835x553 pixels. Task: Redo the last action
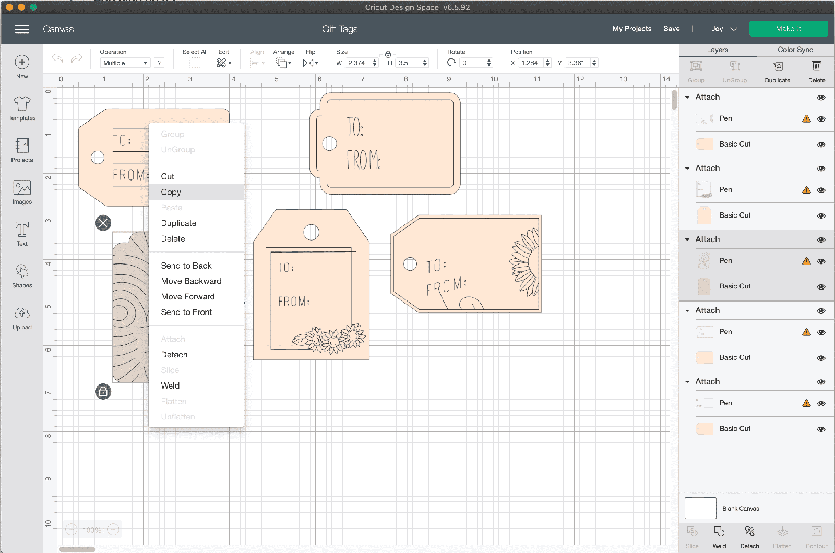pyautogui.click(x=77, y=58)
